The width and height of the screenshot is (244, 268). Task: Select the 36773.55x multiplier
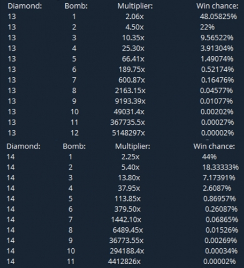(x=126, y=241)
